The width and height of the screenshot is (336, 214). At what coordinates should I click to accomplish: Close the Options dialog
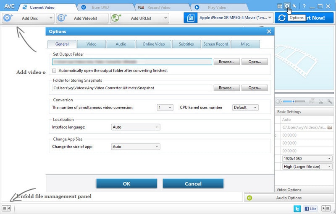269,31
